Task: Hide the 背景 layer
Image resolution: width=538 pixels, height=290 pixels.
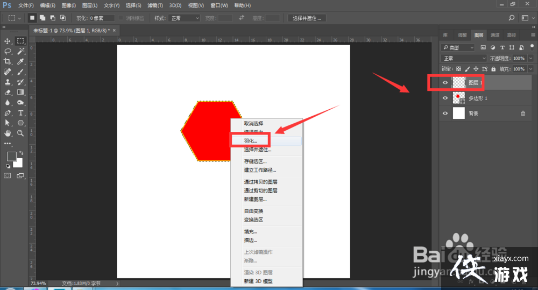Action: (445, 114)
